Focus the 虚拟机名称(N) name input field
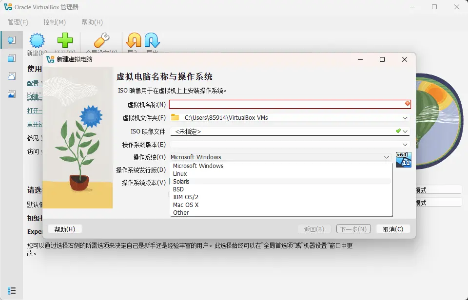Viewport: 468px width, 300px height. (x=290, y=104)
